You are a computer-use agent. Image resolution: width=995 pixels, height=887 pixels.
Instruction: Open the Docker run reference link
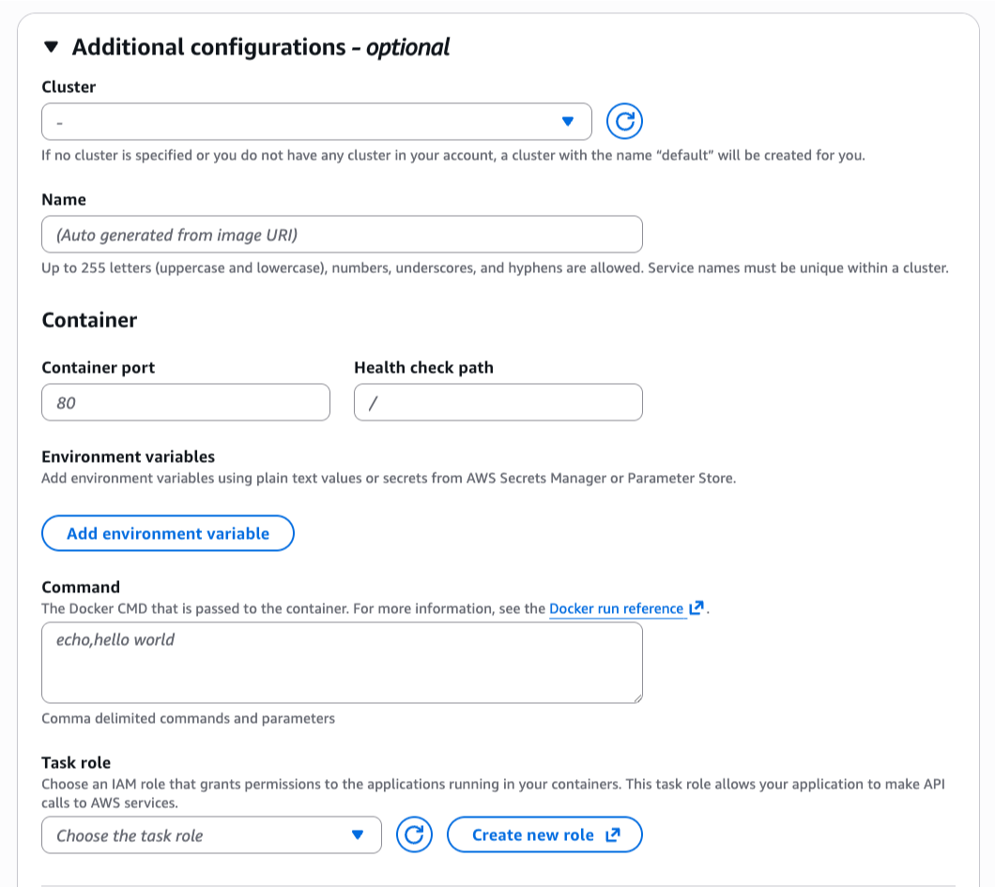point(616,609)
